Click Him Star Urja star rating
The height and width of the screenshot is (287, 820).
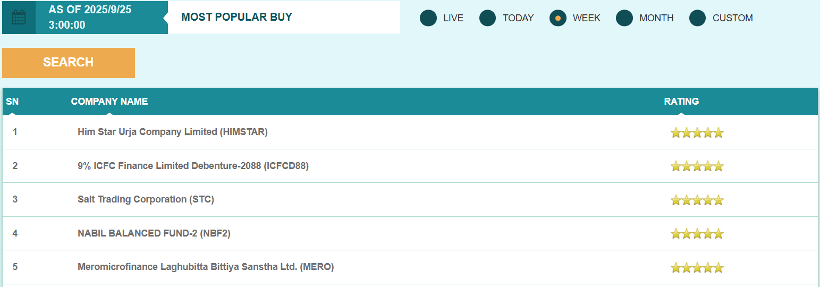[697, 132]
